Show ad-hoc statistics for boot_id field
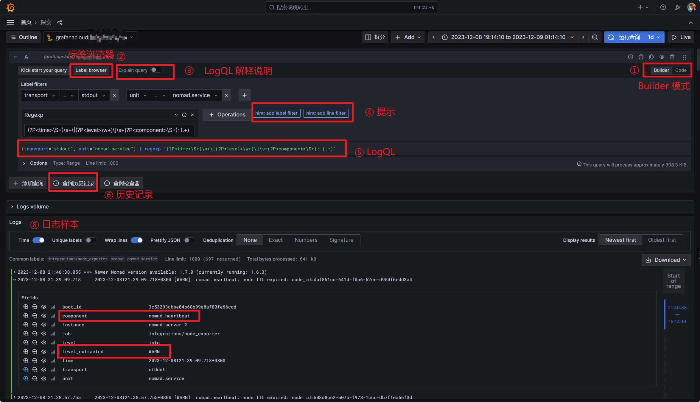 [53, 307]
